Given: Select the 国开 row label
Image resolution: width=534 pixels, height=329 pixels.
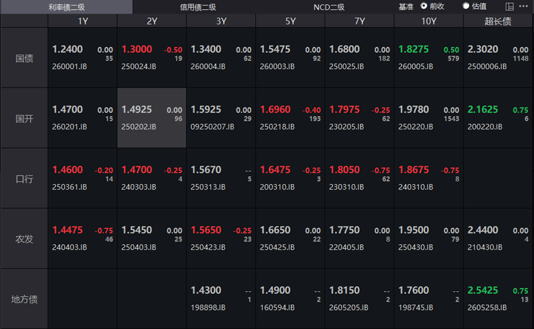Looking at the screenshot, I should point(25,118).
